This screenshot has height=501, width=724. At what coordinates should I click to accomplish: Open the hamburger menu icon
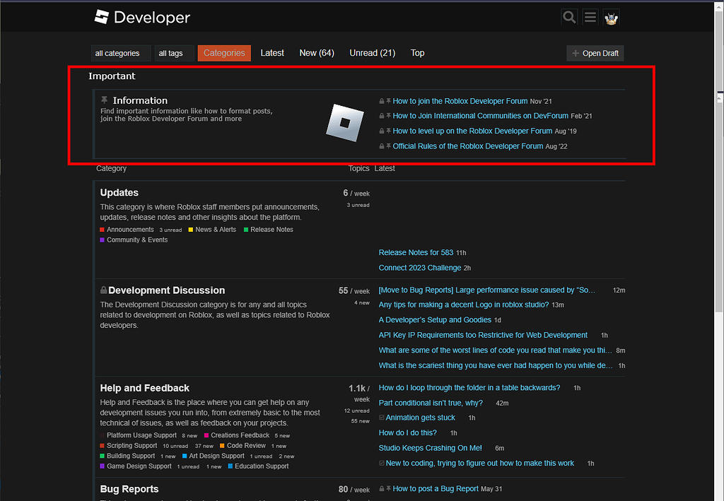pos(590,18)
